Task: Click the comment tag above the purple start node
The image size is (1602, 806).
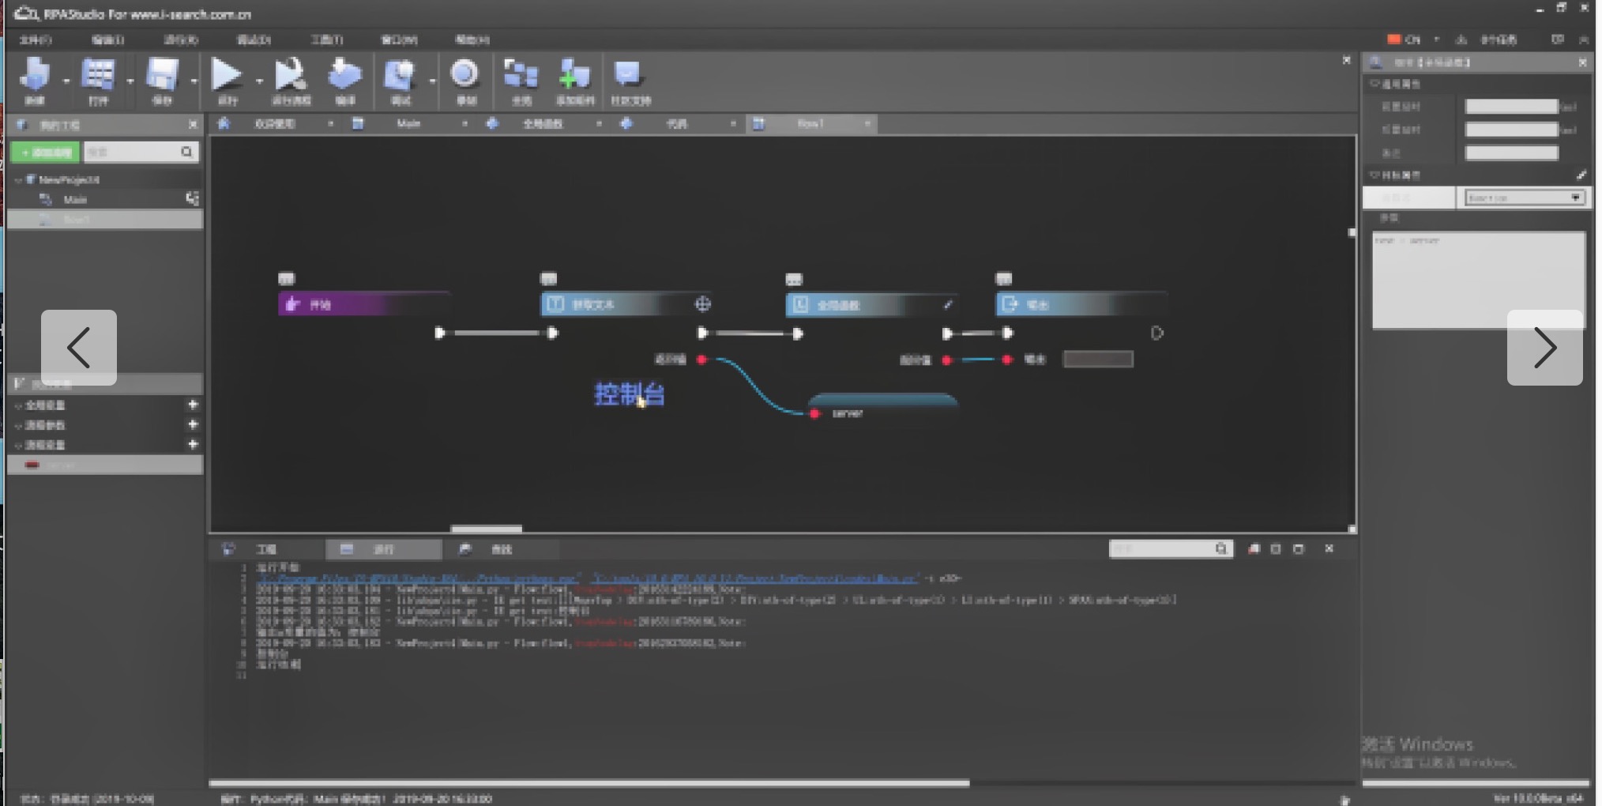Action: (x=286, y=279)
